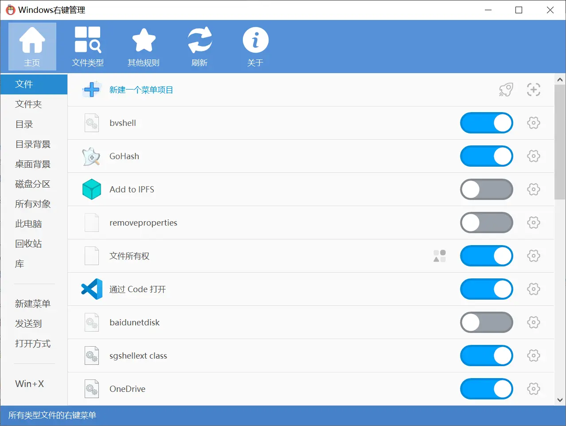Open the settings gear for OneDrive
This screenshot has width=566, height=426.
tap(534, 389)
